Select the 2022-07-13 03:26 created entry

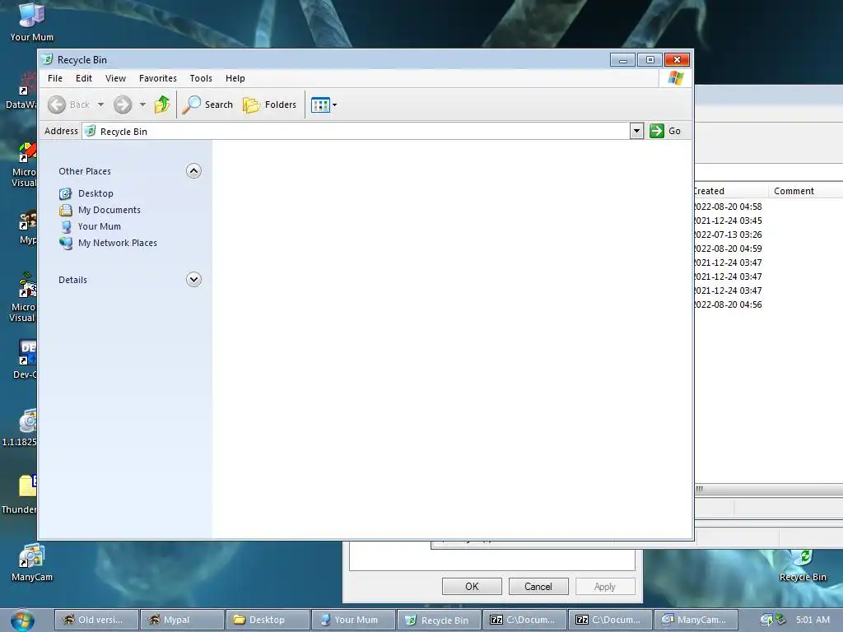coord(728,235)
